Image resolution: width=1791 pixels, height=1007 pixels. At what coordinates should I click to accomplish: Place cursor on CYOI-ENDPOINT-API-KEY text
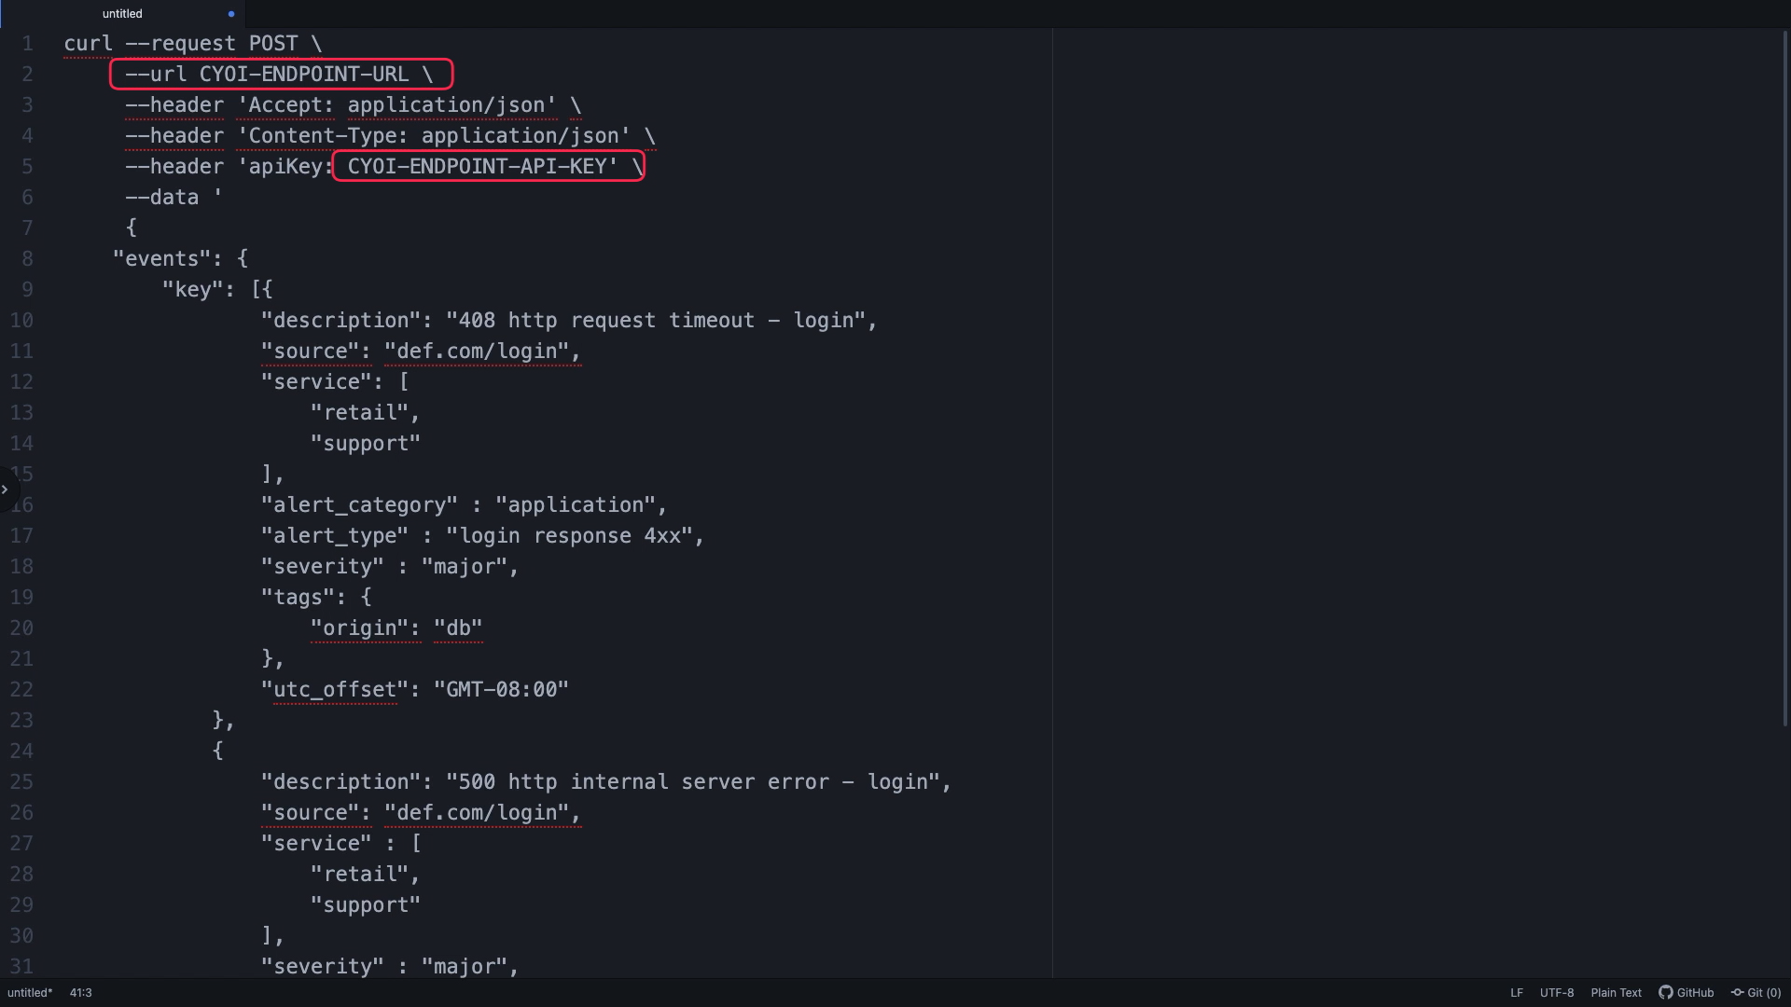477,167
